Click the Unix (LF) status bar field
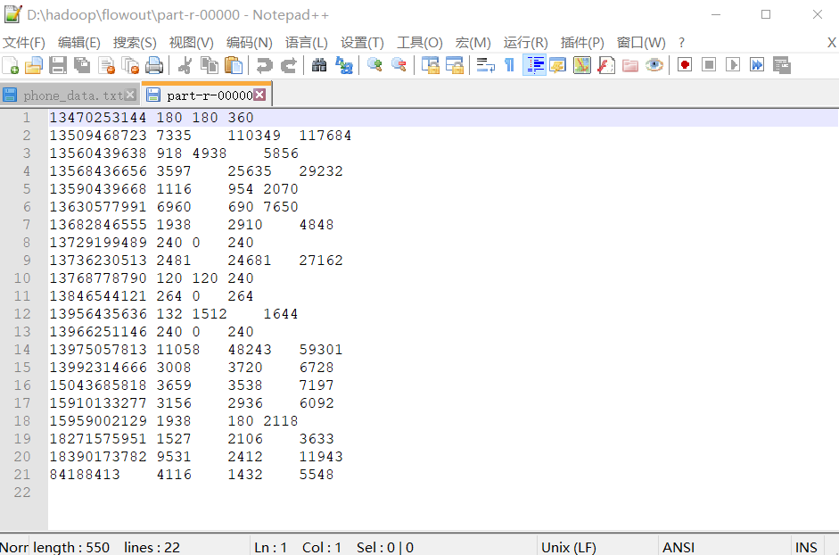This screenshot has height=555, width=839. pyautogui.click(x=568, y=547)
